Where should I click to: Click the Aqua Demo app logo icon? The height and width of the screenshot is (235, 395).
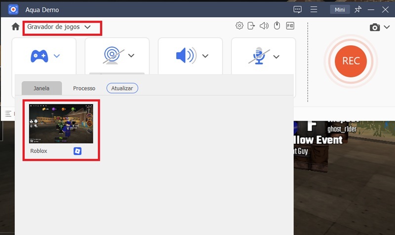(13, 9)
